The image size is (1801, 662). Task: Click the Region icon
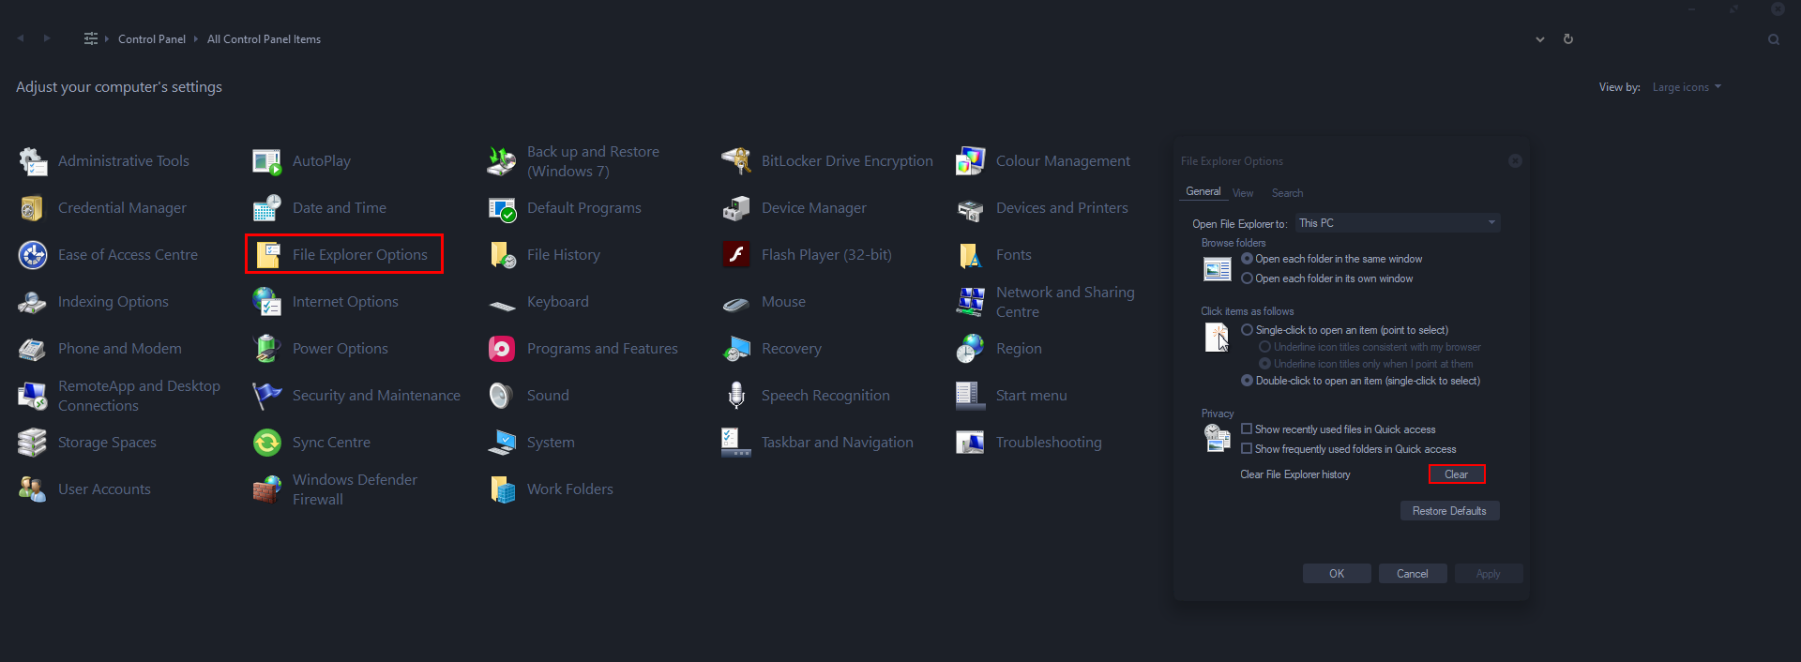tap(971, 349)
